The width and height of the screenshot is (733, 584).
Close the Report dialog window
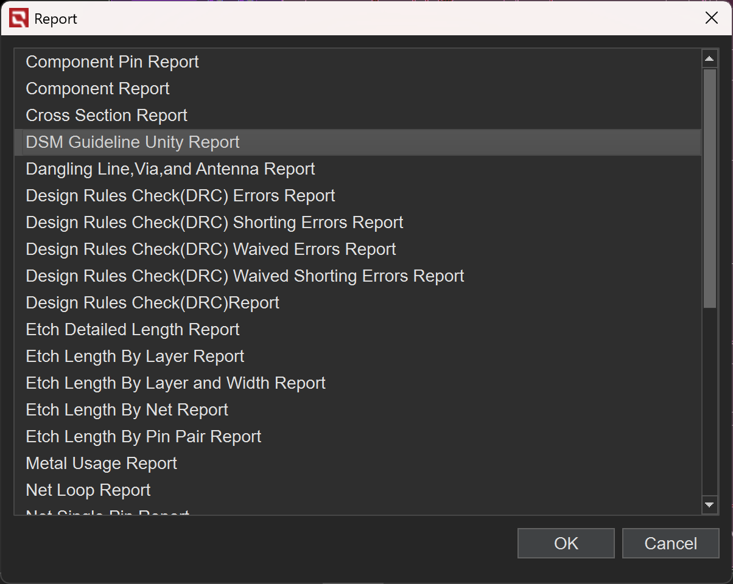(711, 18)
